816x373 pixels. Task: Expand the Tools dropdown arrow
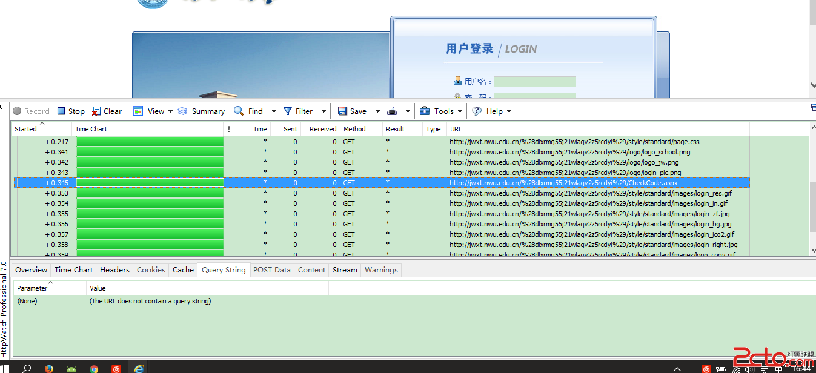460,111
